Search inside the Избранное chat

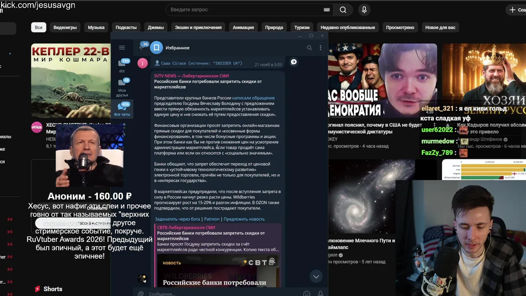(x=309, y=48)
